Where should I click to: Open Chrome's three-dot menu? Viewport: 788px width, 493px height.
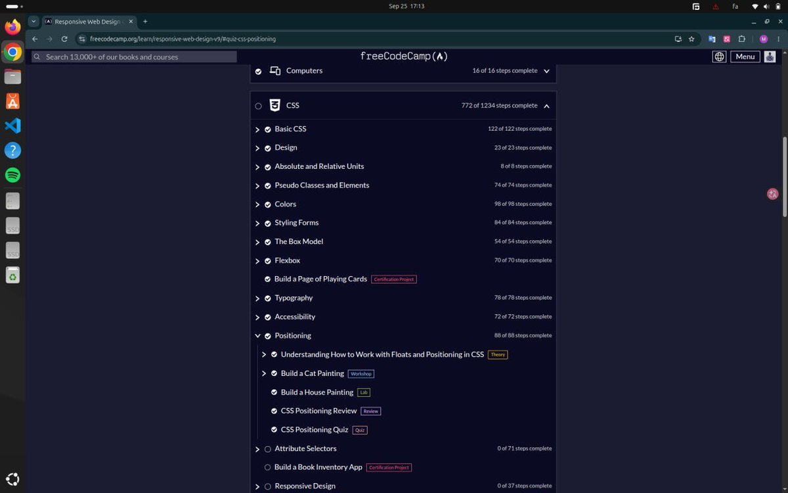coord(778,39)
